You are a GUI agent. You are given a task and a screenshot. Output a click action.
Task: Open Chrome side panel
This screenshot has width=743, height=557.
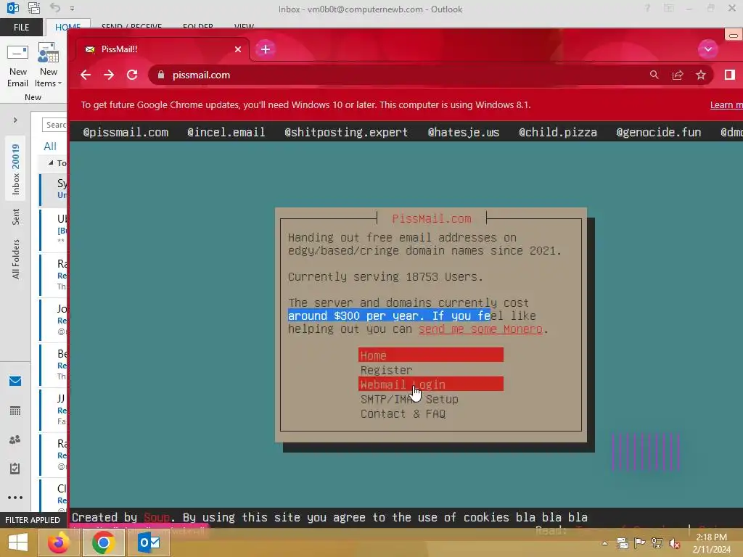pos(730,75)
